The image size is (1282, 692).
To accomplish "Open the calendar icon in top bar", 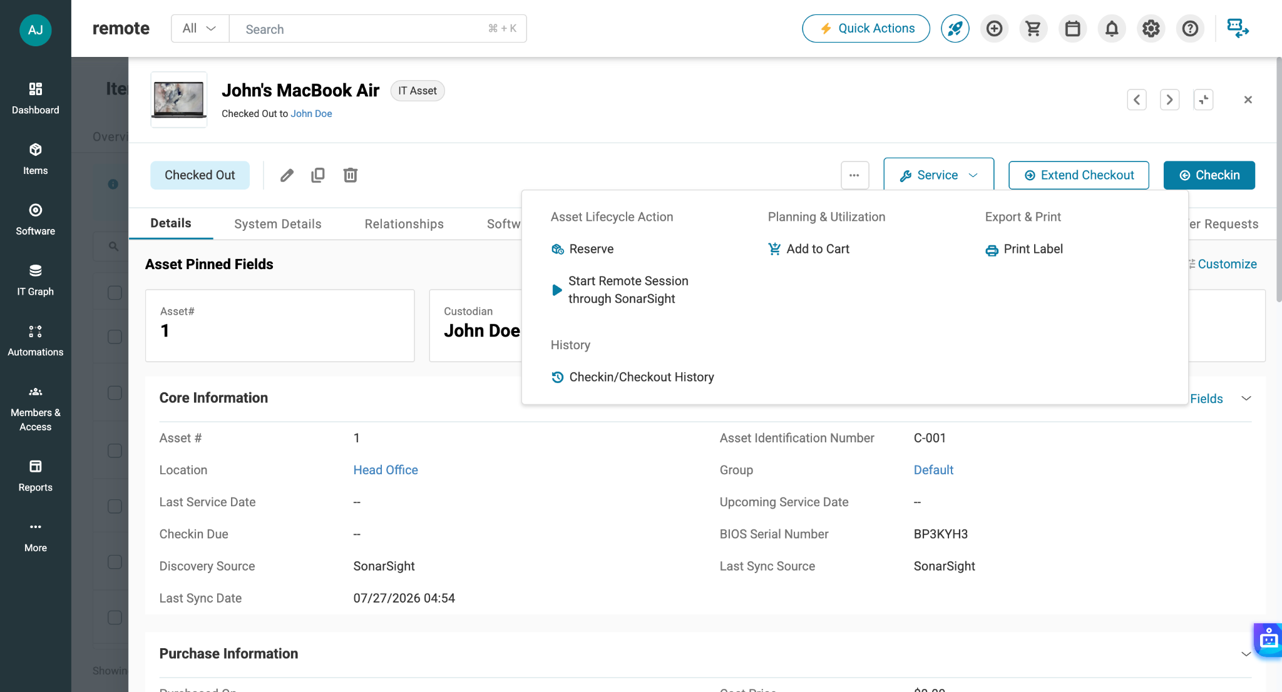I will pyautogui.click(x=1072, y=29).
